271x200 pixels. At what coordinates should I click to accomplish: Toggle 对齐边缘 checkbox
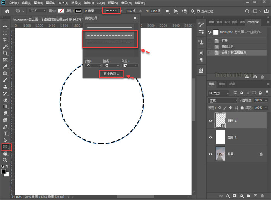coord(198,11)
